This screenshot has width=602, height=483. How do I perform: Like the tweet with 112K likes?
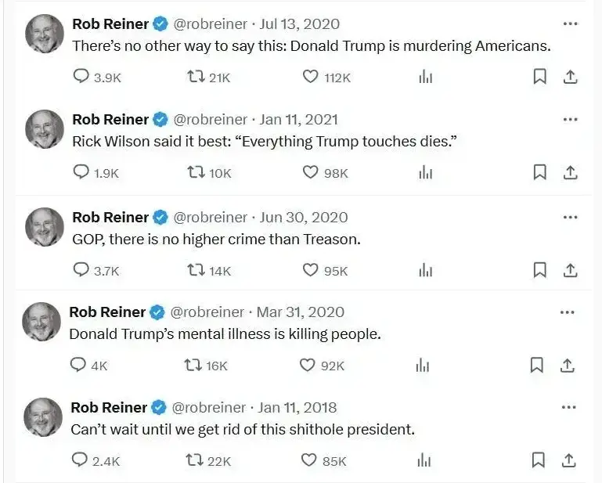pos(311,77)
